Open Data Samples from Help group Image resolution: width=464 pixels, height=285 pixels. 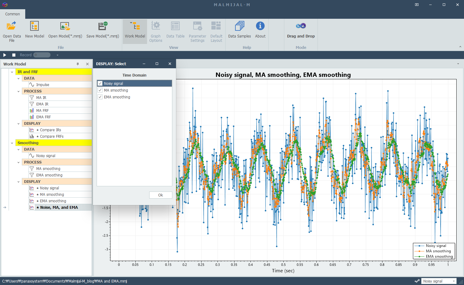[239, 30]
